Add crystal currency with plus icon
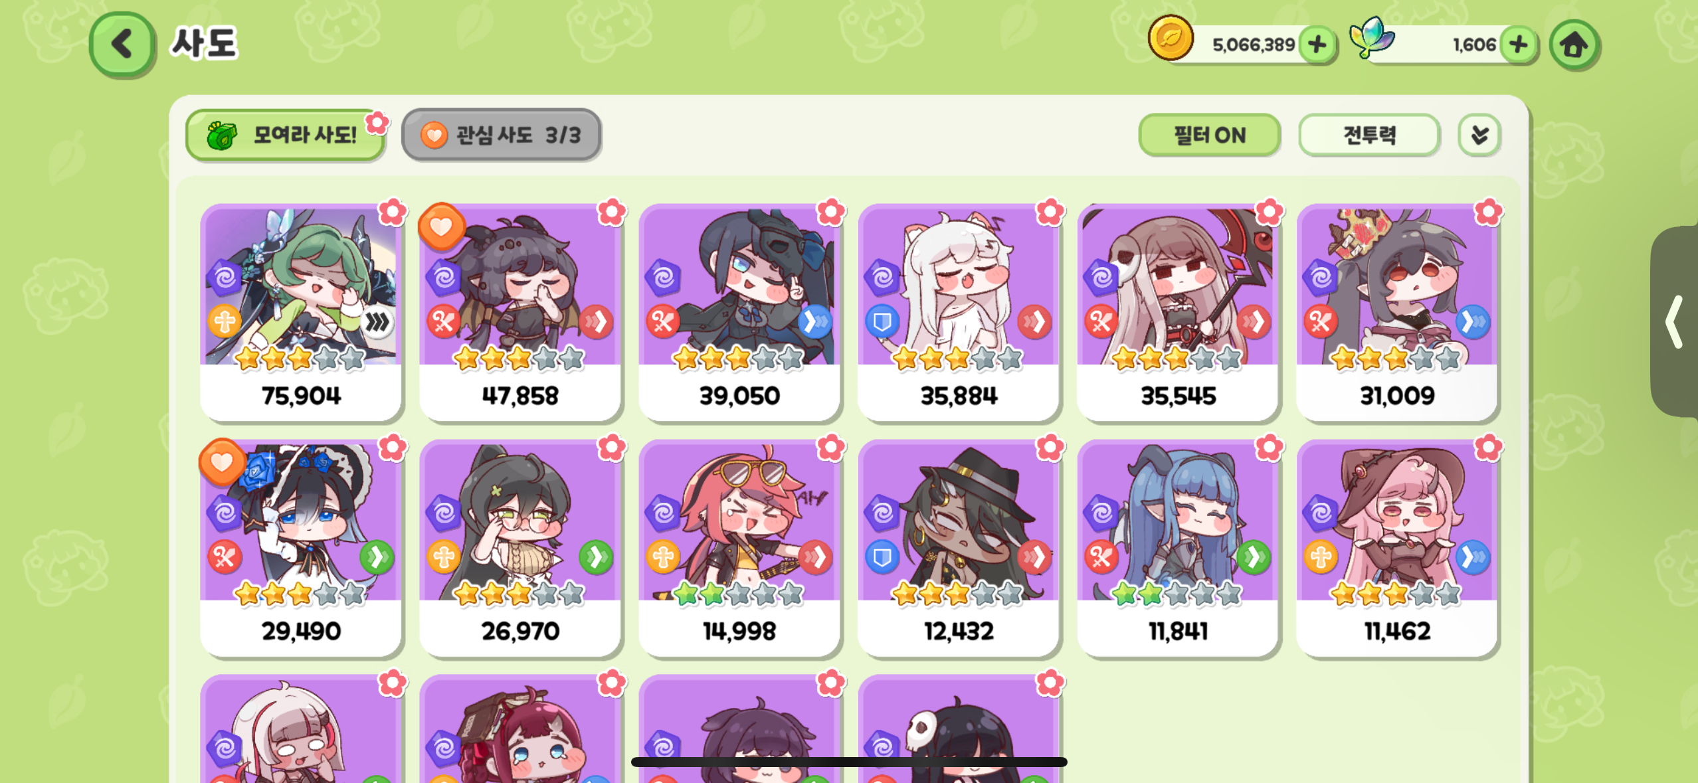 coord(1518,44)
